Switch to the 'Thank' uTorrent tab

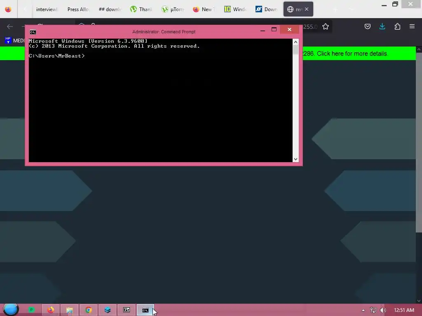(141, 9)
